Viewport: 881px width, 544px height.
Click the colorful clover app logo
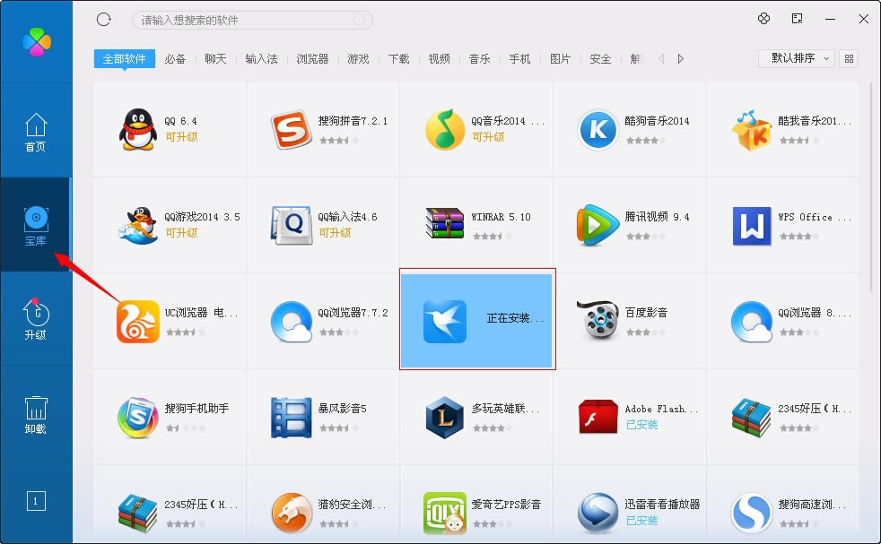pyautogui.click(x=37, y=41)
